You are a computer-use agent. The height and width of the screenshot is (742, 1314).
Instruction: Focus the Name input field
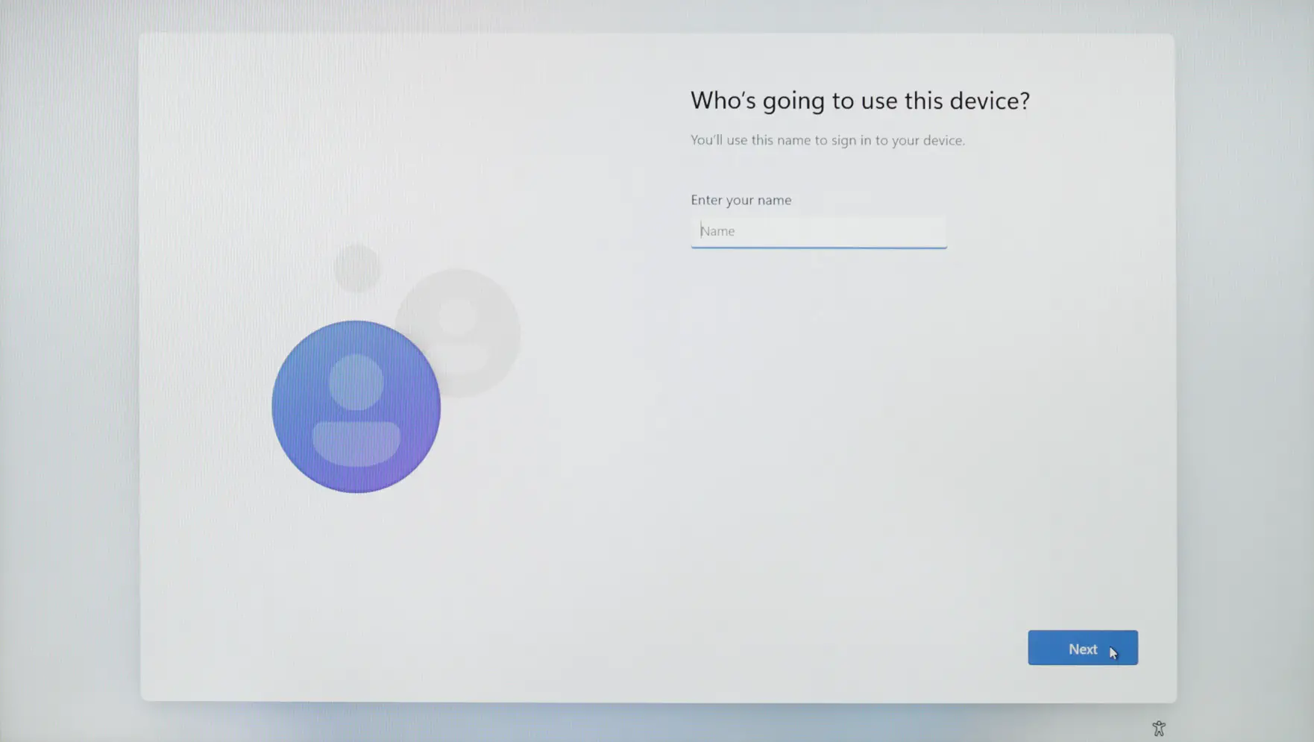pyautogui.click(x=819, y=232)
